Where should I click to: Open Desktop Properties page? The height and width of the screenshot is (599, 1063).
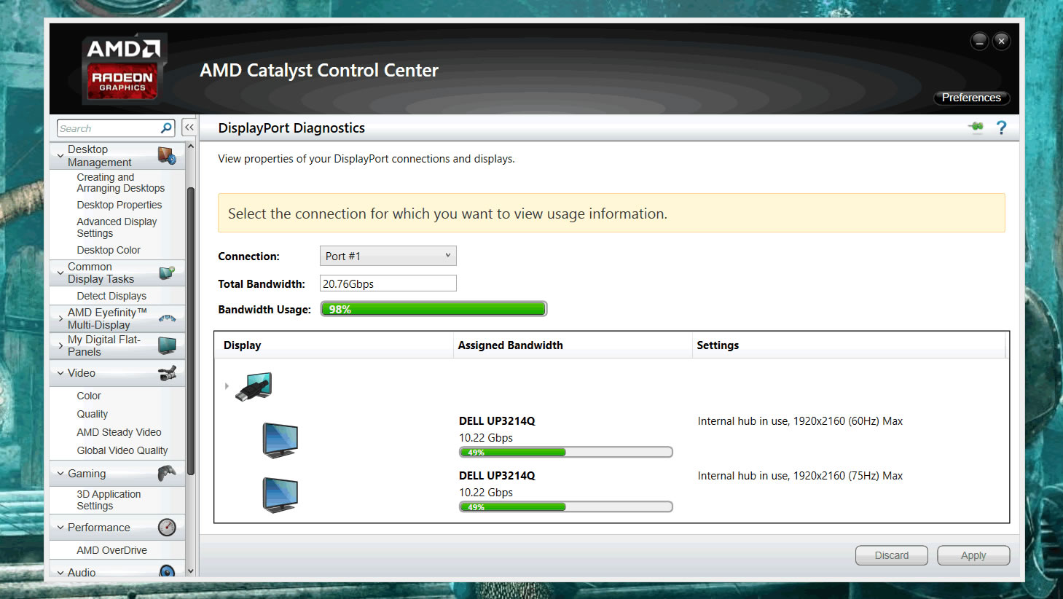click(x=119, y=205)
